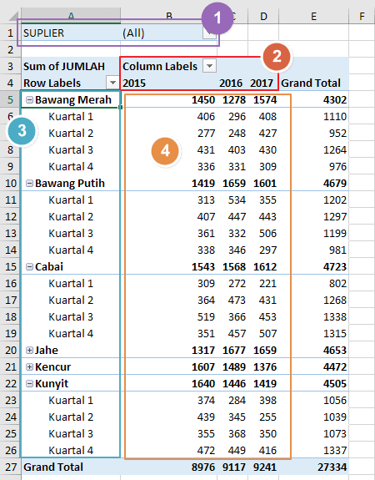Click Kunyit grand total 4505
Image resolution: width=375 pixels, height=480 pixels.
(335, 383)
